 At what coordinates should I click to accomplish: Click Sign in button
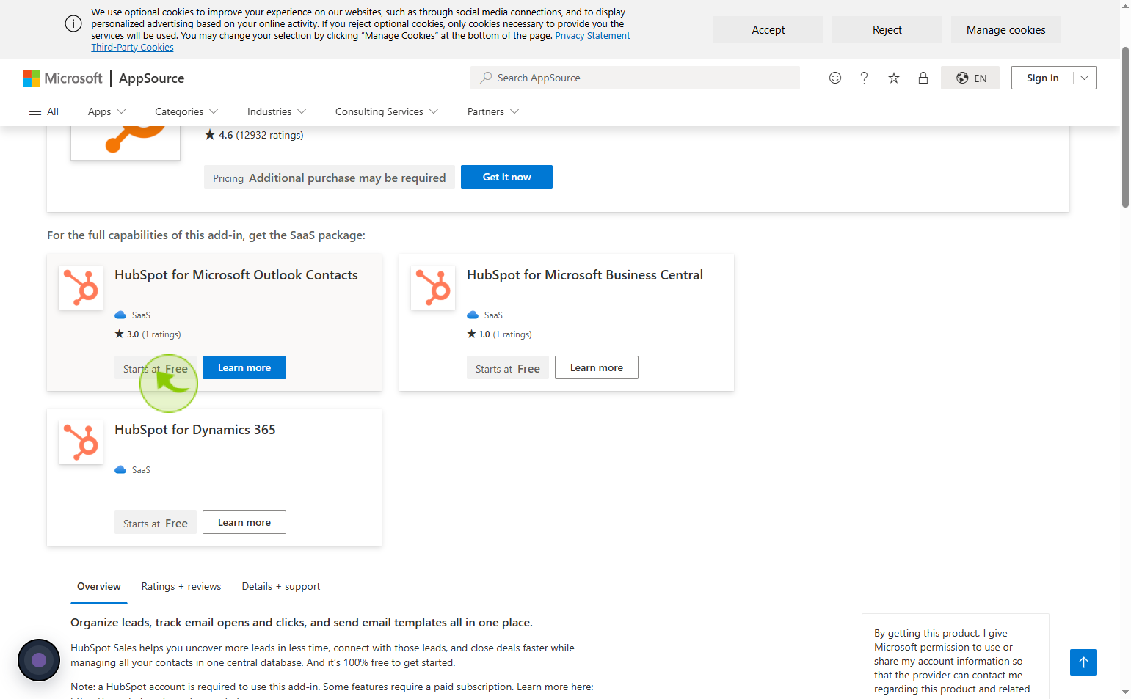[x=1042, y=78]
